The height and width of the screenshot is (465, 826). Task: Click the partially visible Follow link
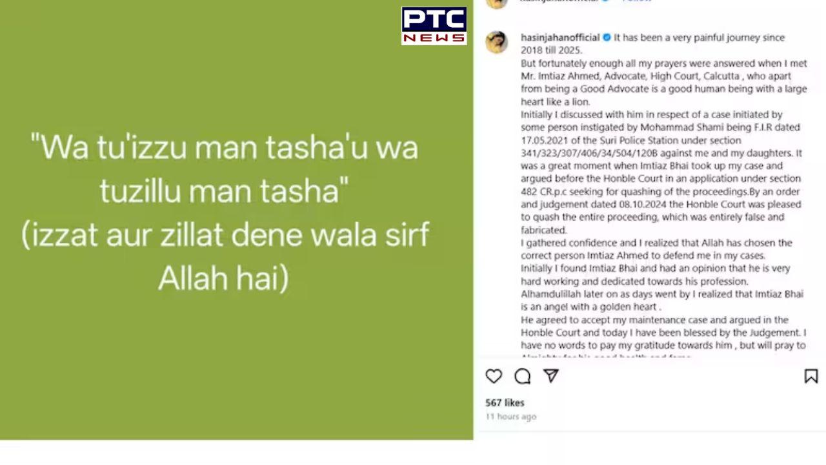pyautogui.click(x=636, y=1)
